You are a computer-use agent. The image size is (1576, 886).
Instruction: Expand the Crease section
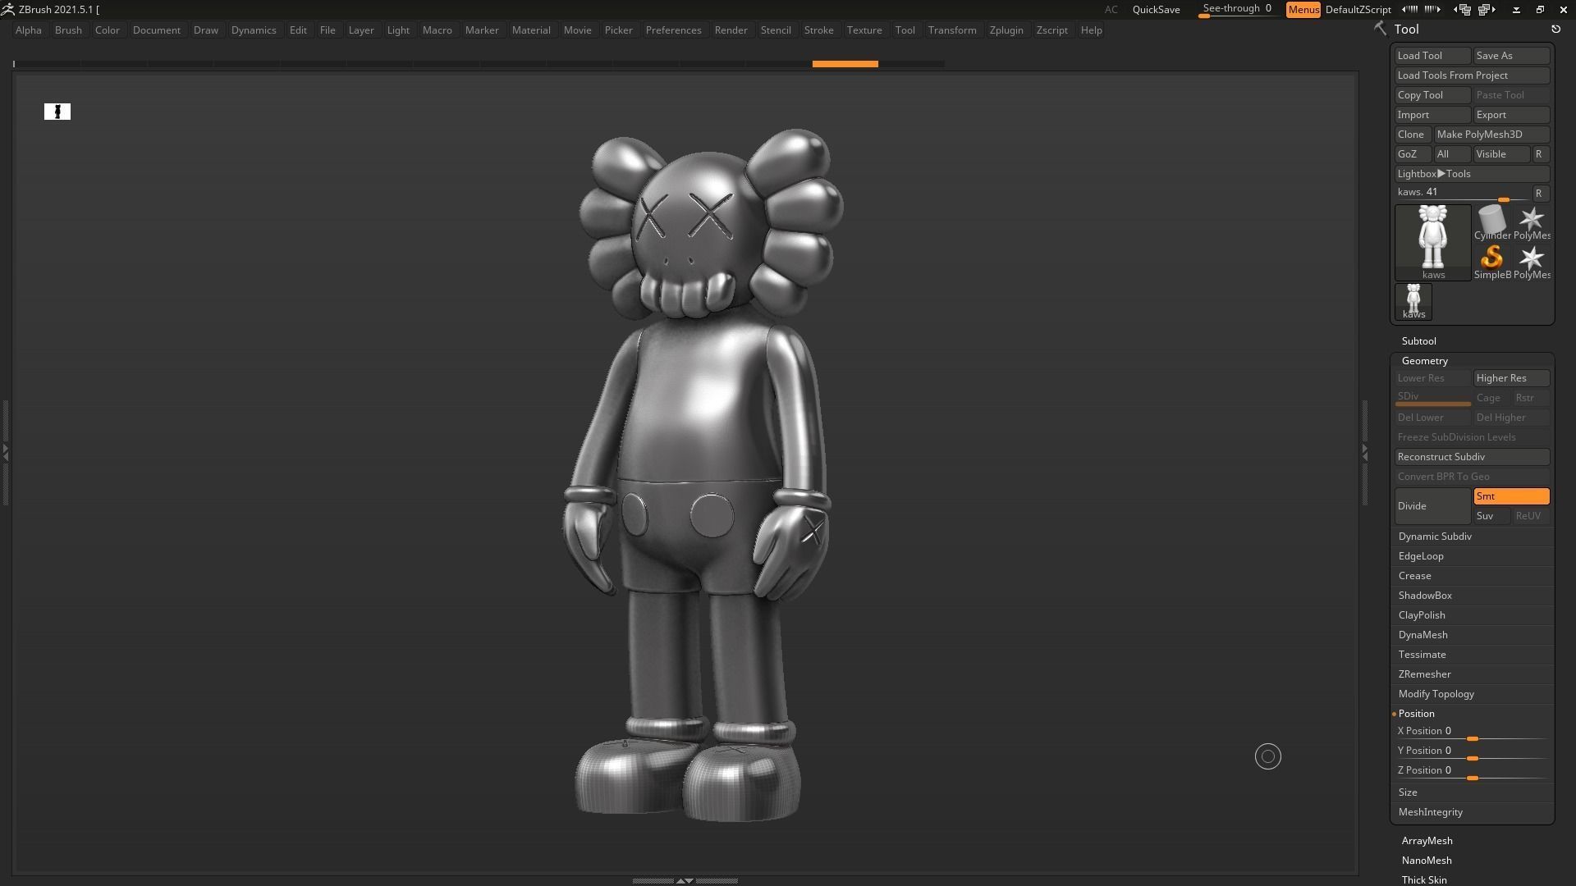click(1415, 576)
